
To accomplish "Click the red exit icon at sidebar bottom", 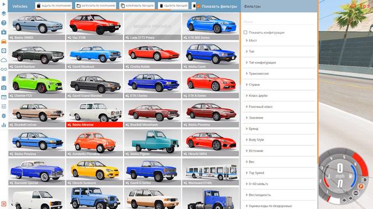I will 4,204.
